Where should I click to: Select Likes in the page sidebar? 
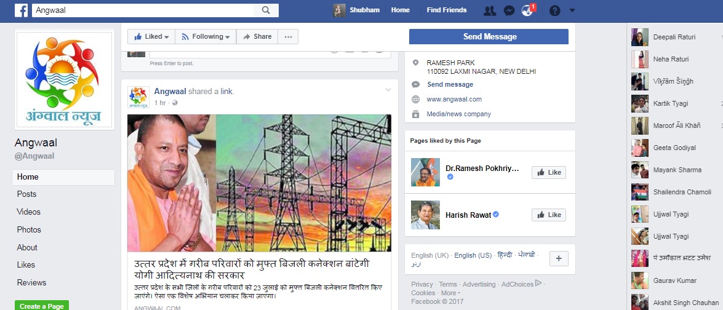(26, 265)
